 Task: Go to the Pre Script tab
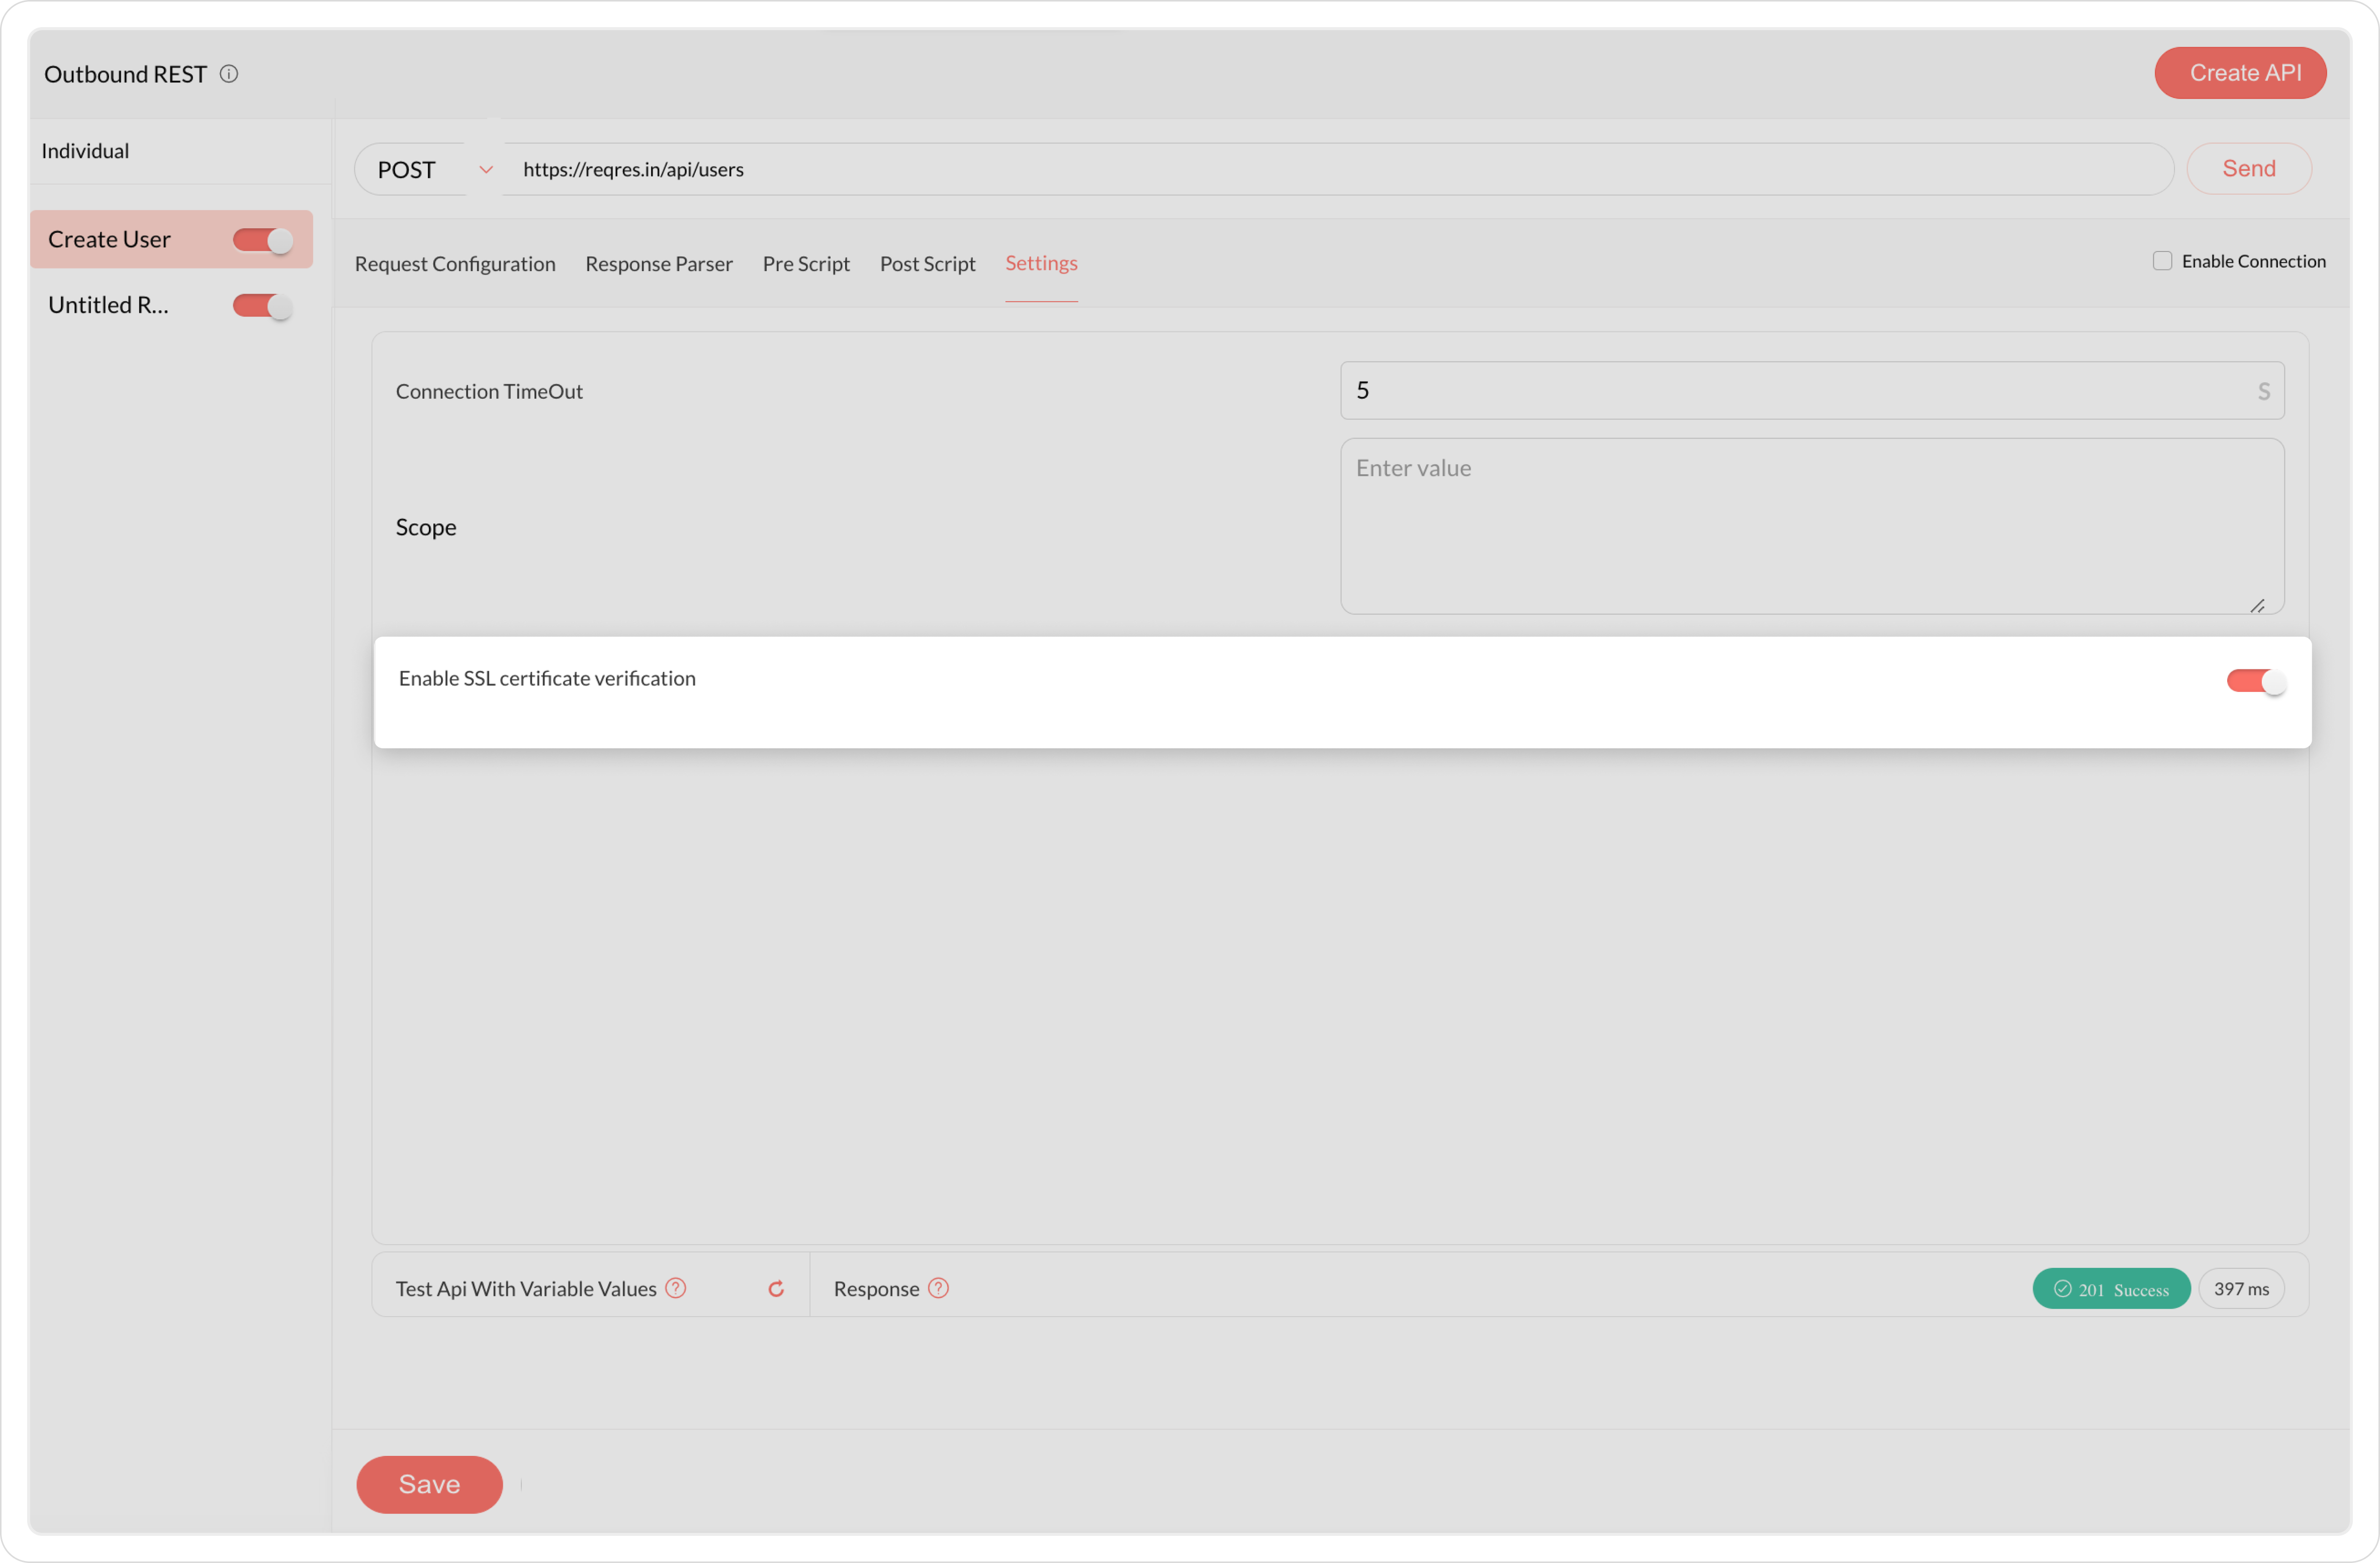tap(806, 264)
